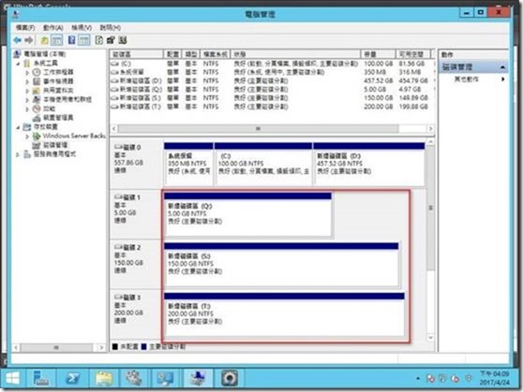Sort by the 狀態 column header
This screenshot has width=523, height=392.
295,54
